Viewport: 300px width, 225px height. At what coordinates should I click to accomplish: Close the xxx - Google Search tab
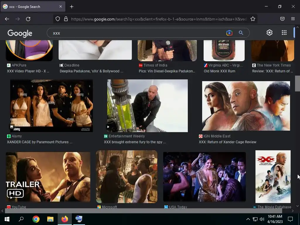61,6
